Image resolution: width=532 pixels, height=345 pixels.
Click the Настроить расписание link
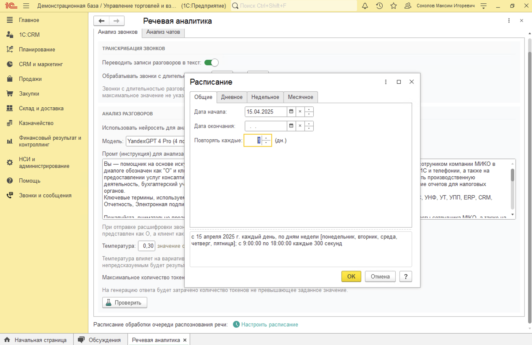click(x=270, y=324)
